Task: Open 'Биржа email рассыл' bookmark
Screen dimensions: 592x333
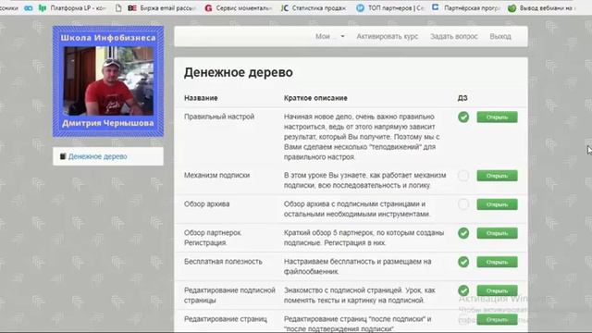Action: [162, 8]
